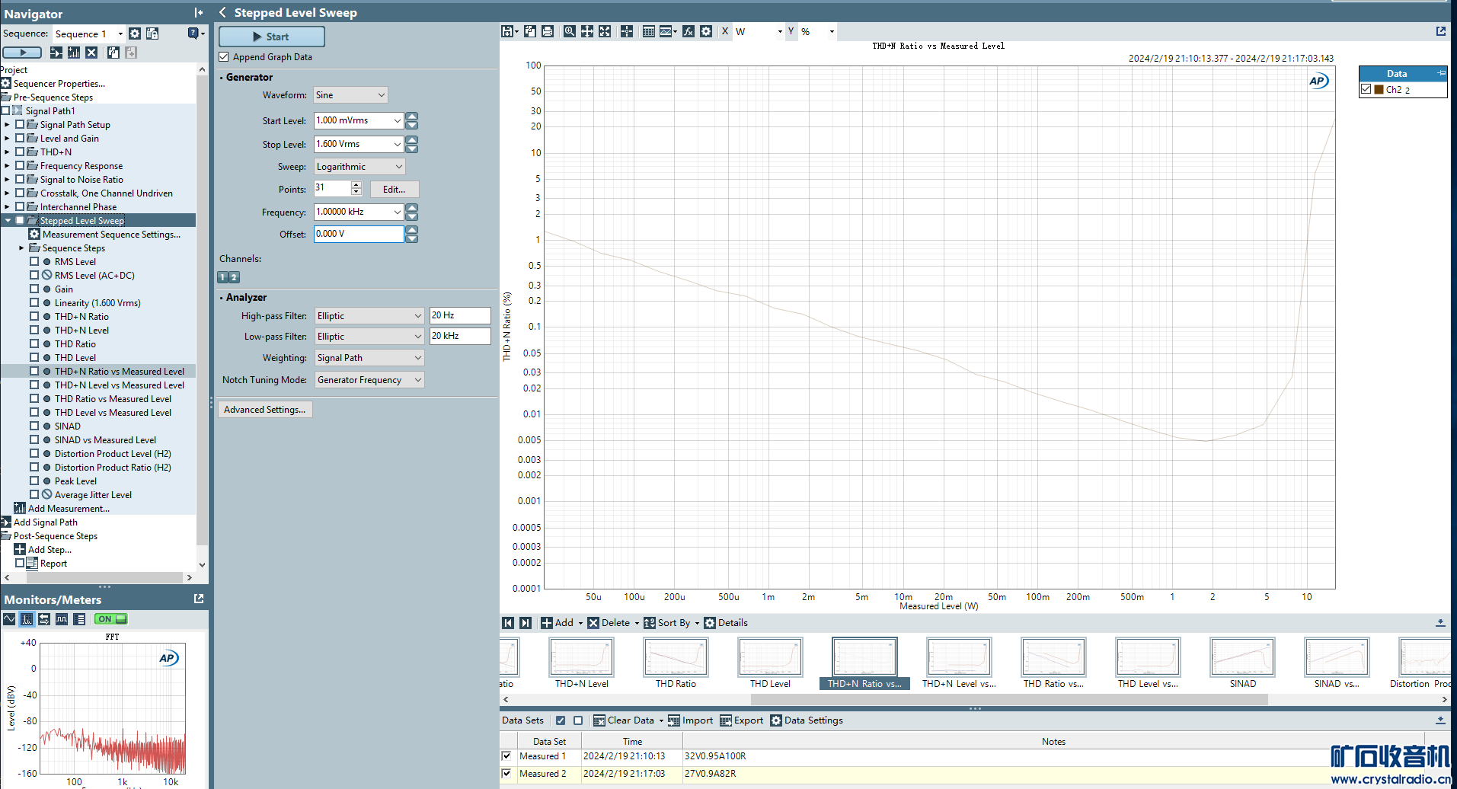Image resolution: width=1457 pixels, height=789 pixels.
Task: Open sequence settings gear icon
Action: [x=135, y=34]
